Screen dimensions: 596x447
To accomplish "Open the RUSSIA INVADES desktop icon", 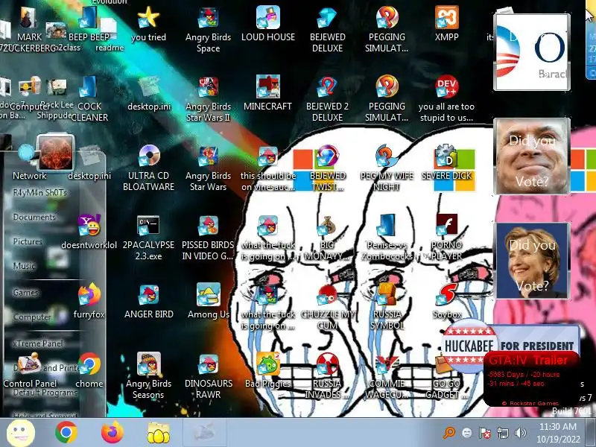I will click(327, 364).
